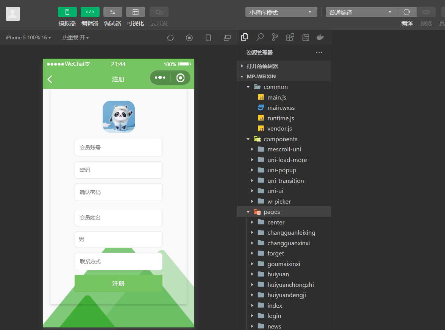Click the Docker whale icon
445x330 pixels.
point(320,37)
